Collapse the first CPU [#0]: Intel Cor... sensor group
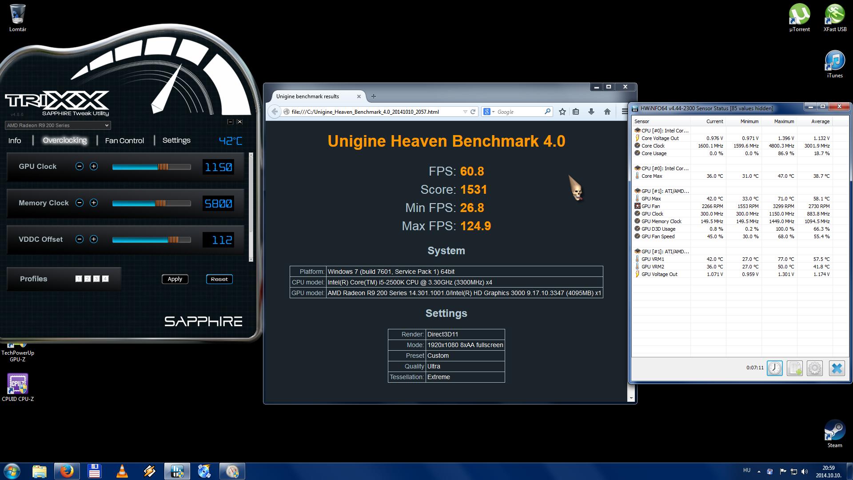The height and width of the screenshot is (480, 853). (x=662, y=131)
